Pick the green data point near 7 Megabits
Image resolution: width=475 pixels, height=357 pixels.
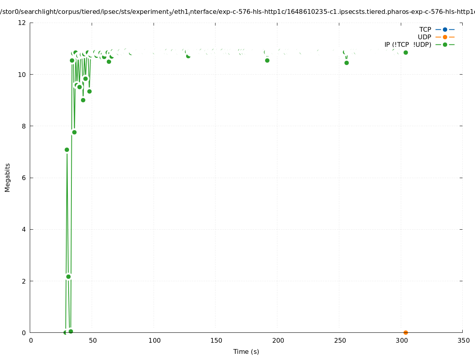(67, 150)
